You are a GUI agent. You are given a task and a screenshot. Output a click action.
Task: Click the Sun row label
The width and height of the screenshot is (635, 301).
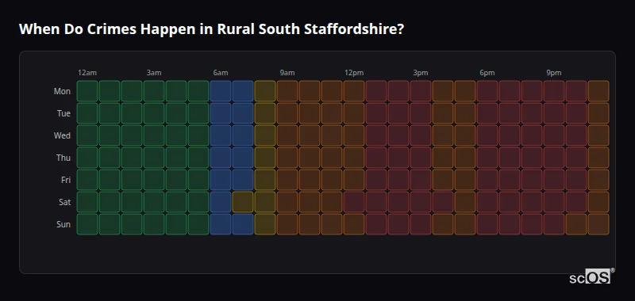pos(63,224)
